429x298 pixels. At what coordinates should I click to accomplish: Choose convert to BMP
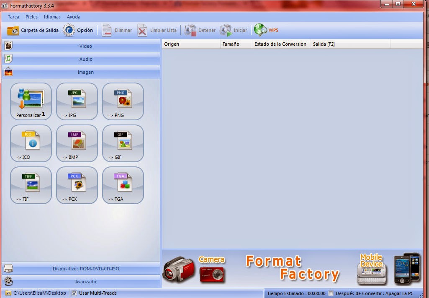77,143
